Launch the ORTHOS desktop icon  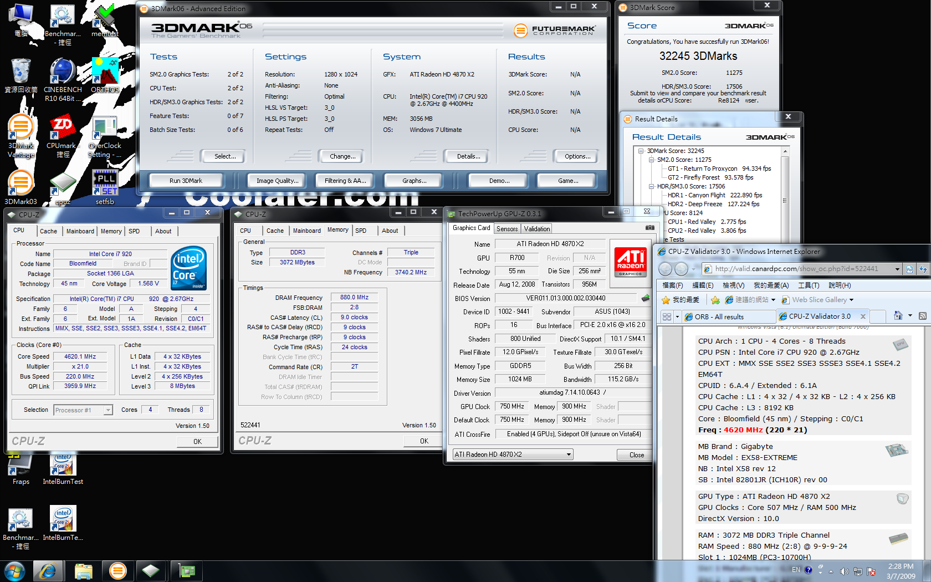click(x=105, y=75)
